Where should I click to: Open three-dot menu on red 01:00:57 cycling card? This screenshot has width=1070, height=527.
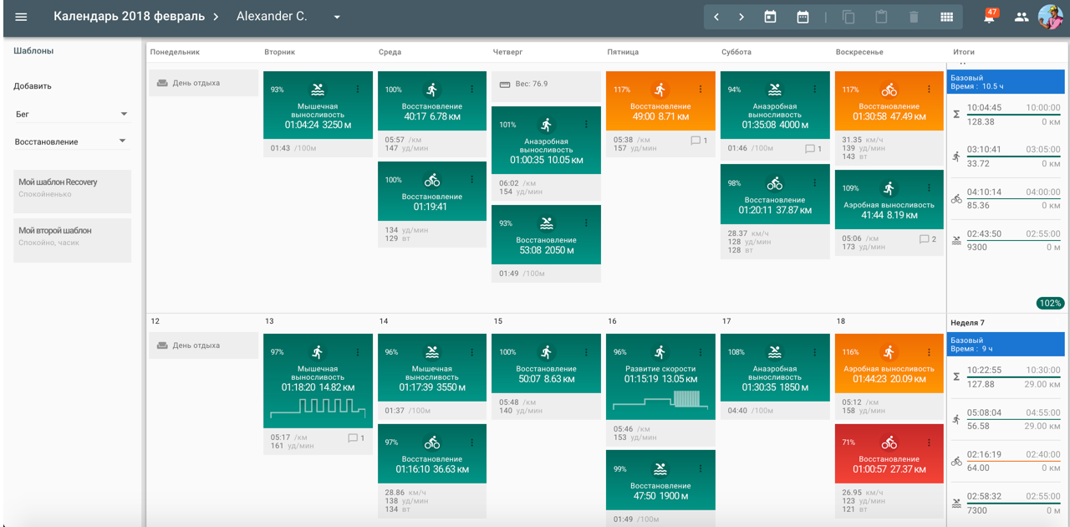929,443
